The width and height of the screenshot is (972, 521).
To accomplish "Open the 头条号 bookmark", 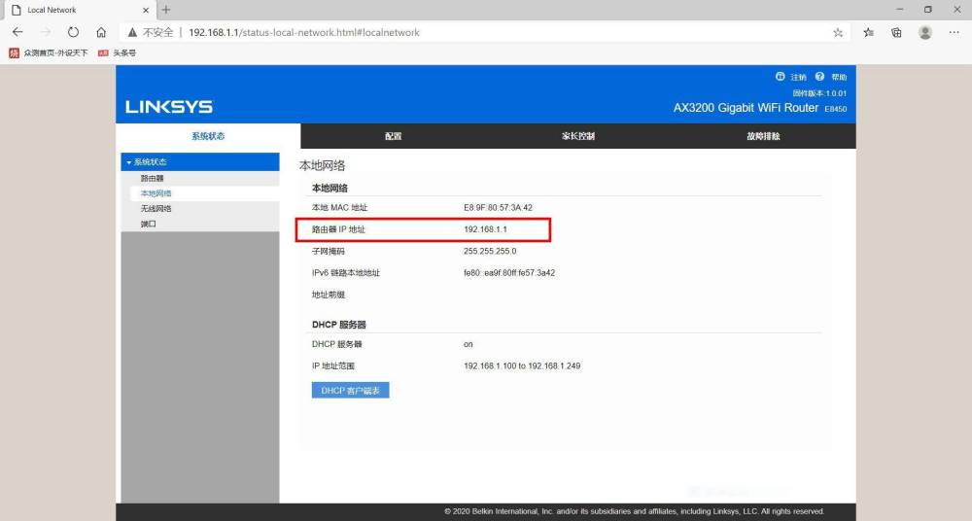I will [118, 53].
